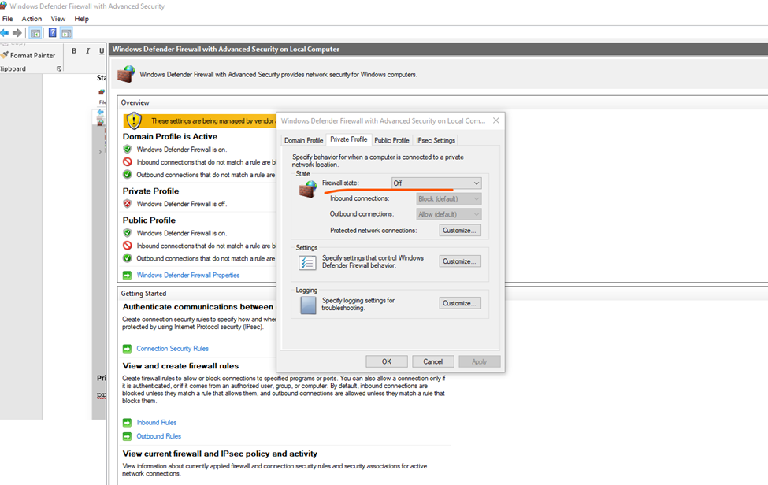Open the Inbound connections dropdown
Image resolution: width=768 pixels, height=485 pixels.
point(449,198)
